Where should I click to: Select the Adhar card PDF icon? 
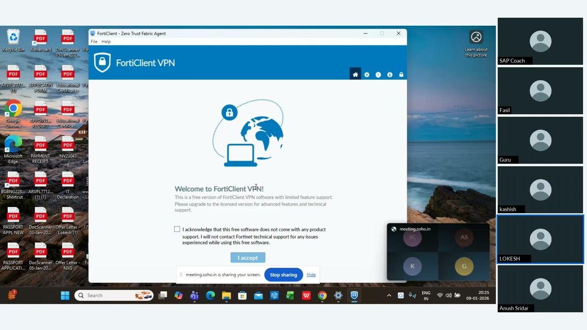point(40,41)
